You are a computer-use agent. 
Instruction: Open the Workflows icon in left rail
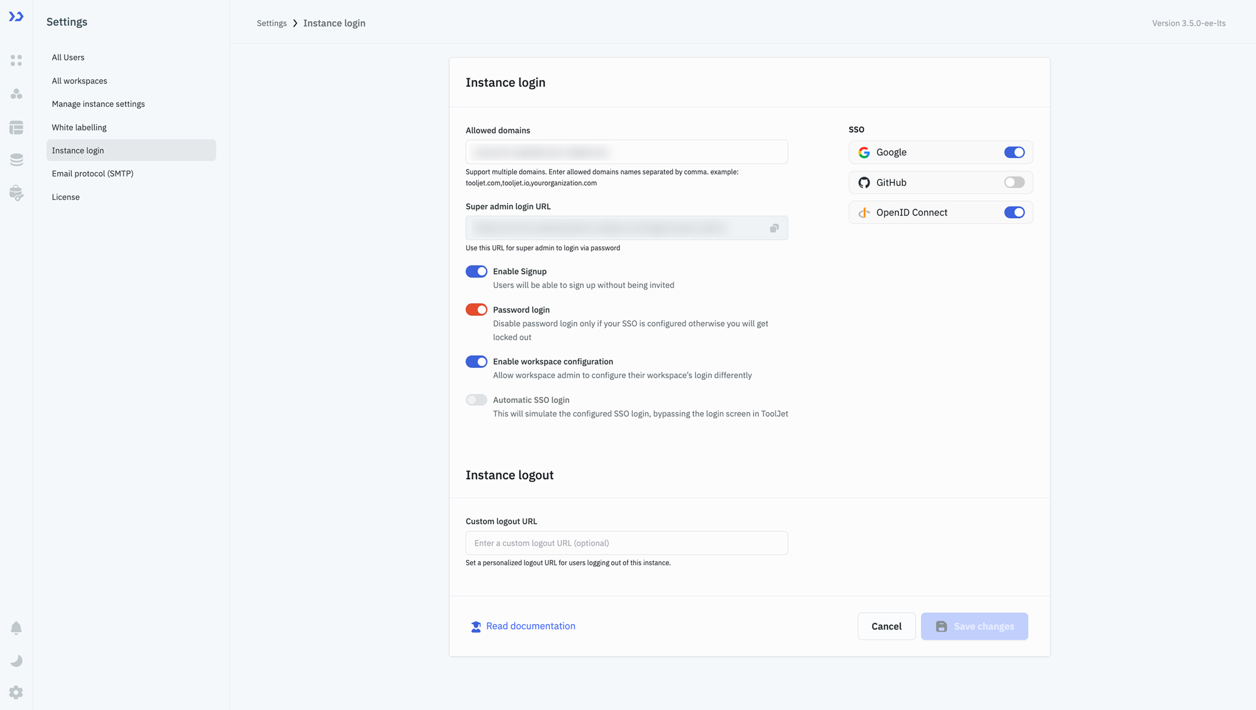(16, 94)
